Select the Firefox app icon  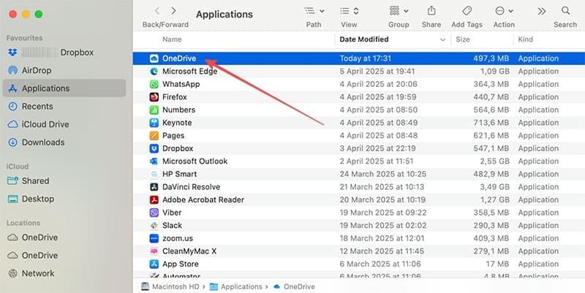point(154,97)
